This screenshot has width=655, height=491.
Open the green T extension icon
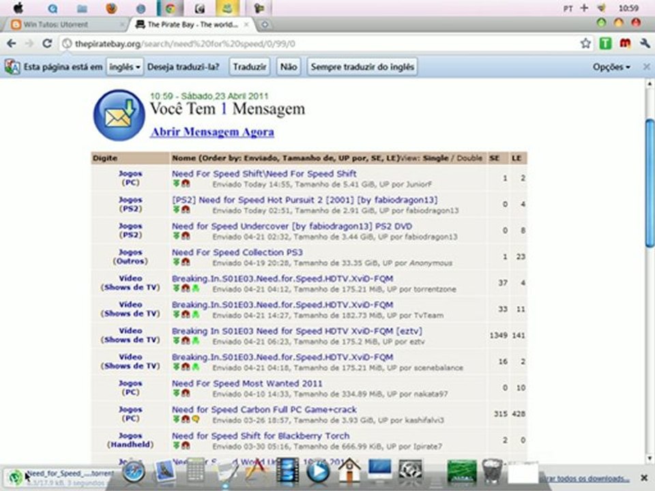point(605,44)
